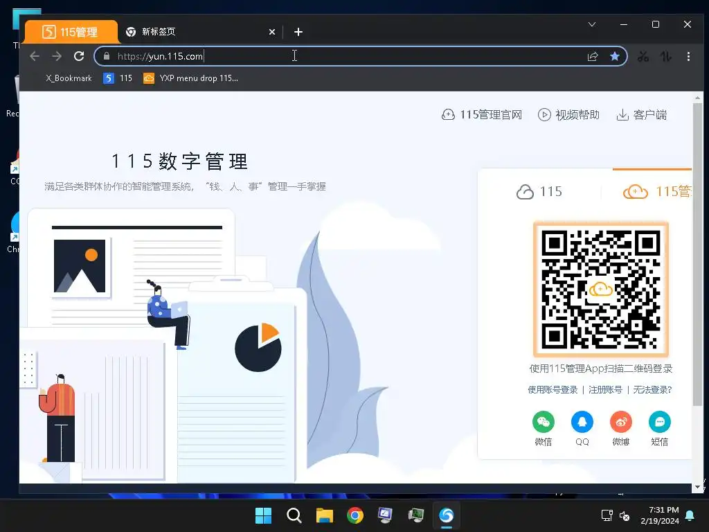
Task: Switch to the 115管理 tab
Action: click(x=71, y=32)
